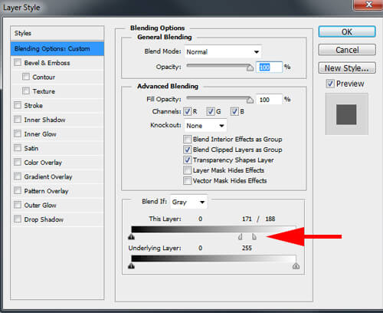Select Blending Options: Custom in styles list
This screenshot has height=313, width=383.
click(x=57, y=48)
